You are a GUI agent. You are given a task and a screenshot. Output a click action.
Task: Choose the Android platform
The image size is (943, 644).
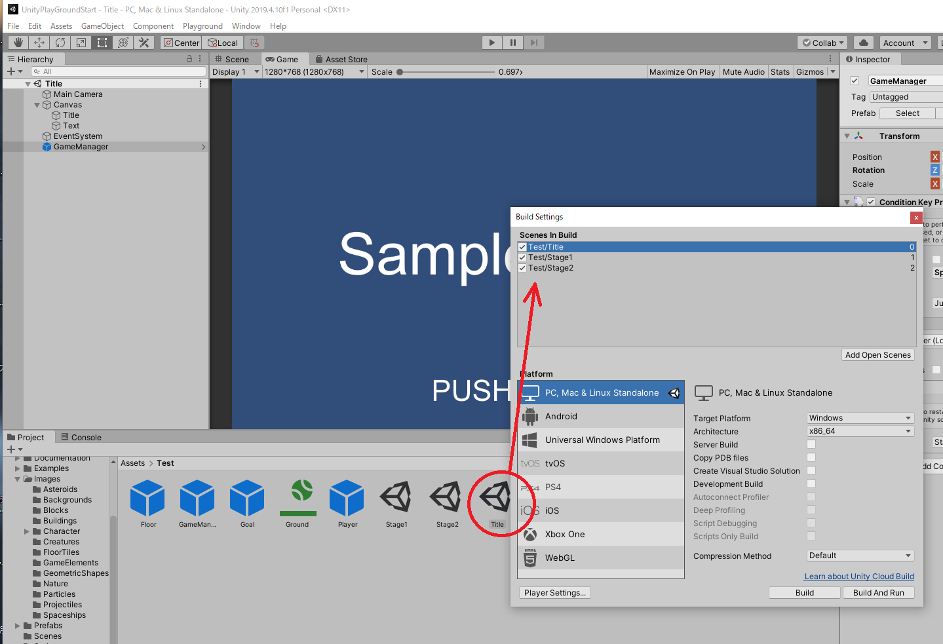(x=601, y=416)
